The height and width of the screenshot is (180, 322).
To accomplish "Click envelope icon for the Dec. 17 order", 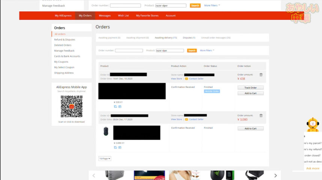I will coord(186,119).
